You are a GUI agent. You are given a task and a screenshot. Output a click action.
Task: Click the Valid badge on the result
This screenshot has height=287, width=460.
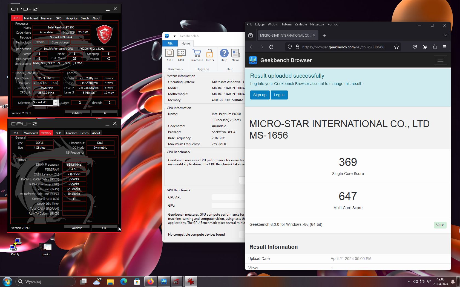pos(440,225)
